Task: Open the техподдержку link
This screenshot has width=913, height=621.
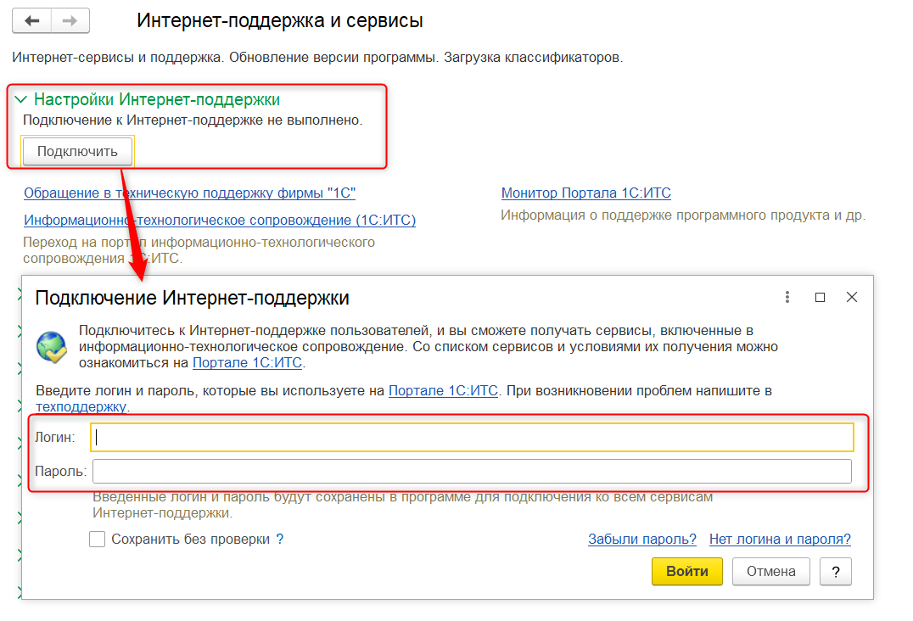Action: [x=81, y=407]
